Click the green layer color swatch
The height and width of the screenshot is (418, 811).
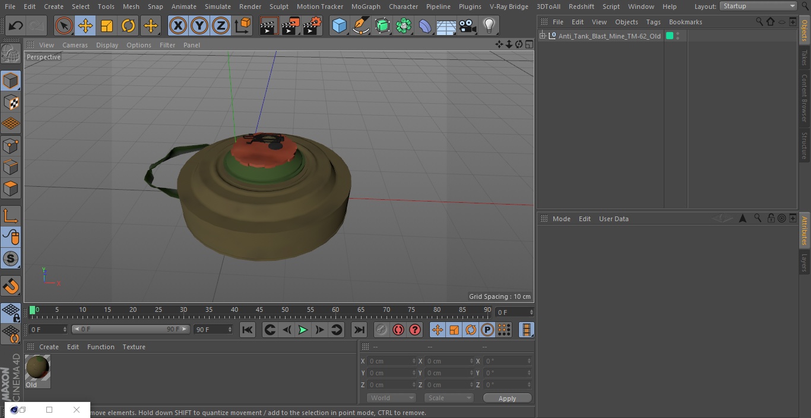[x=670, y=36]
